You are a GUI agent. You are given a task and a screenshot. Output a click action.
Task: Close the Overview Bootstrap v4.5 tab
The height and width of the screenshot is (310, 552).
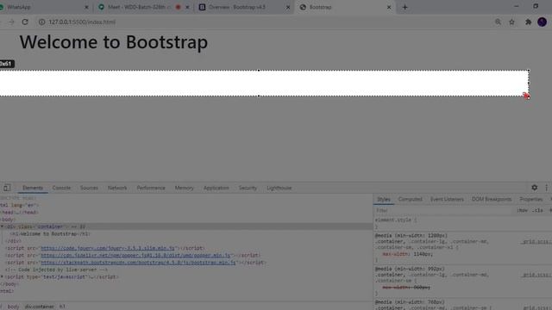288,7
